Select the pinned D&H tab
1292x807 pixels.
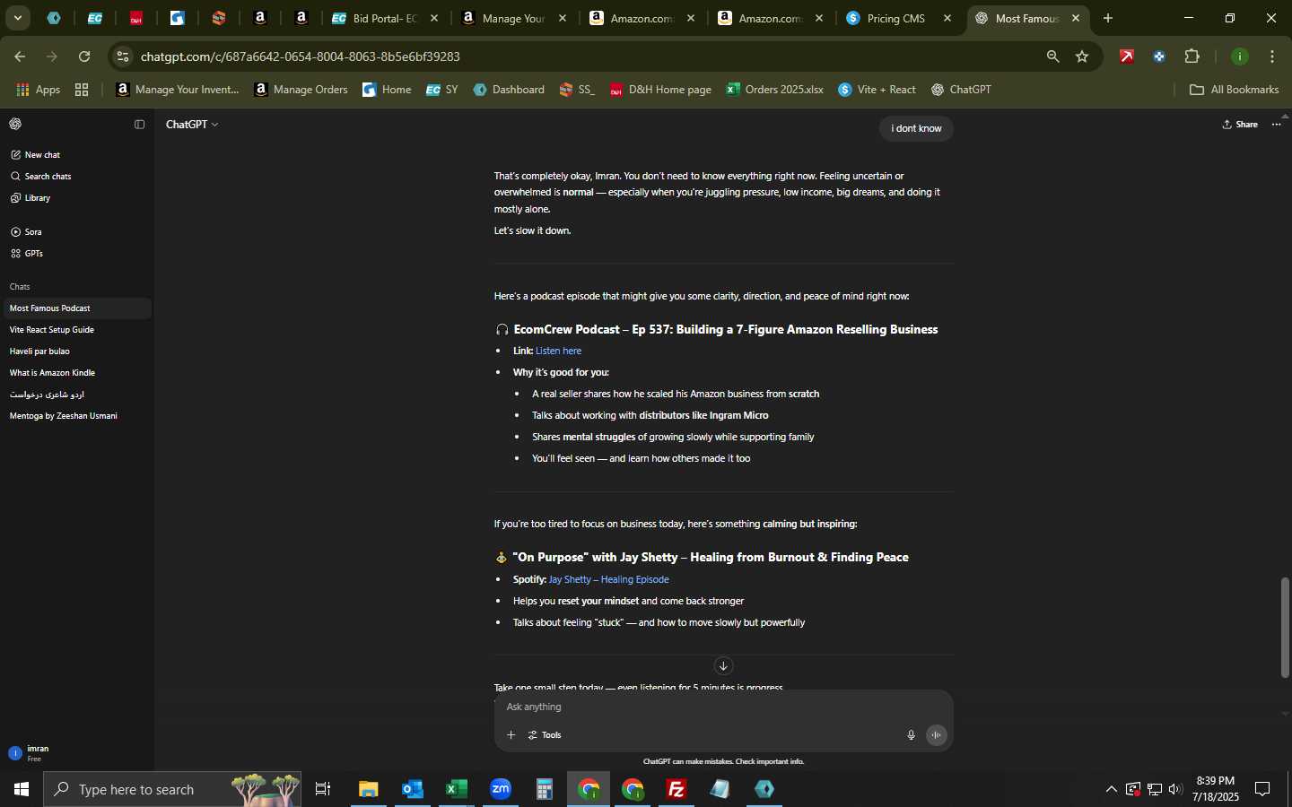tap(136, 18)
